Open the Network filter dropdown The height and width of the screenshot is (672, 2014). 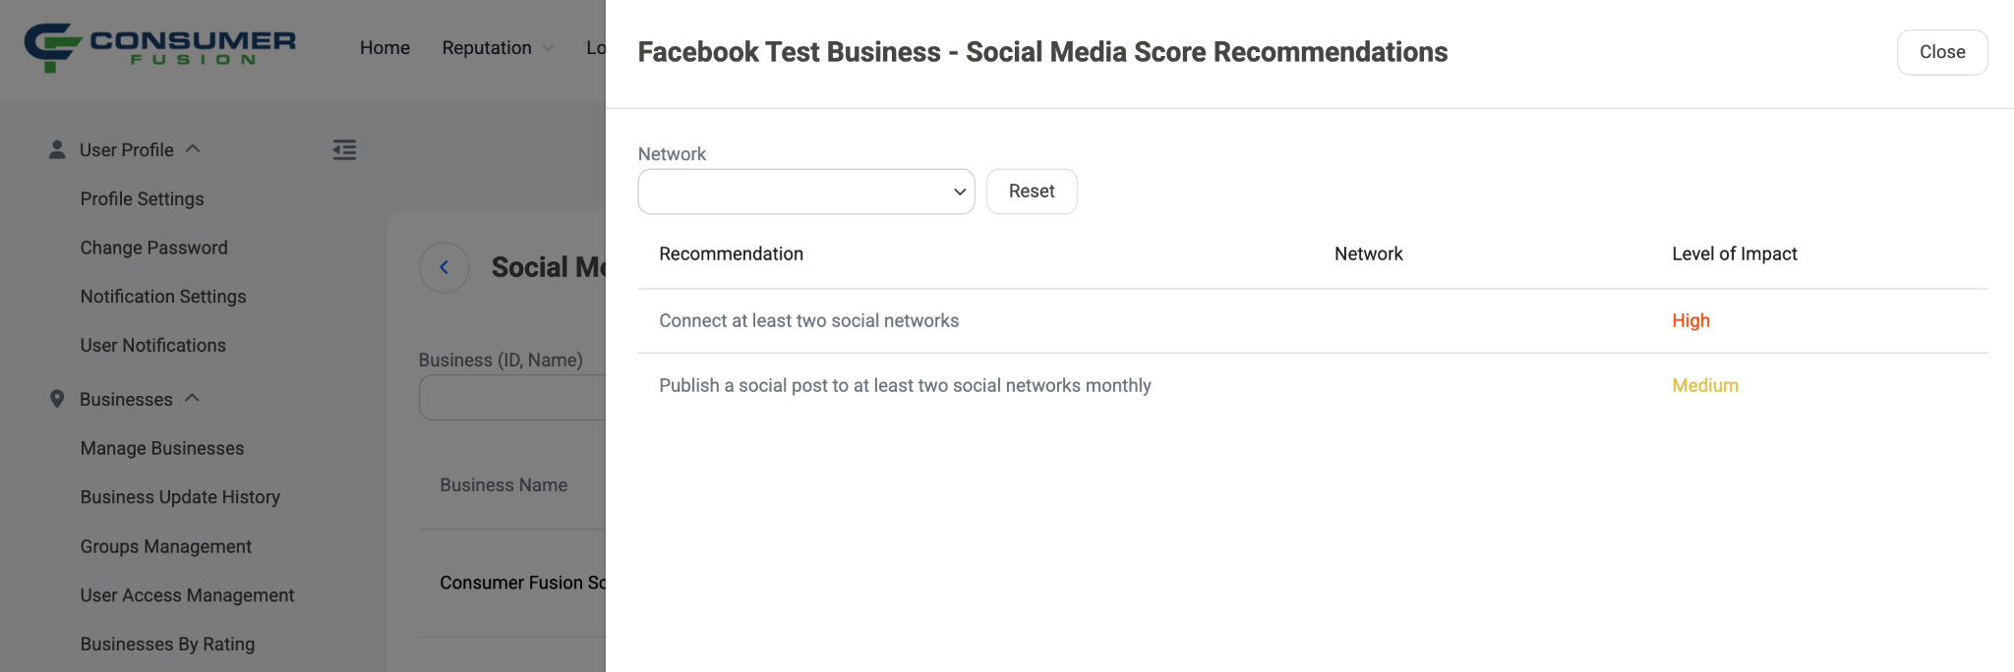(x=806, y=192)
